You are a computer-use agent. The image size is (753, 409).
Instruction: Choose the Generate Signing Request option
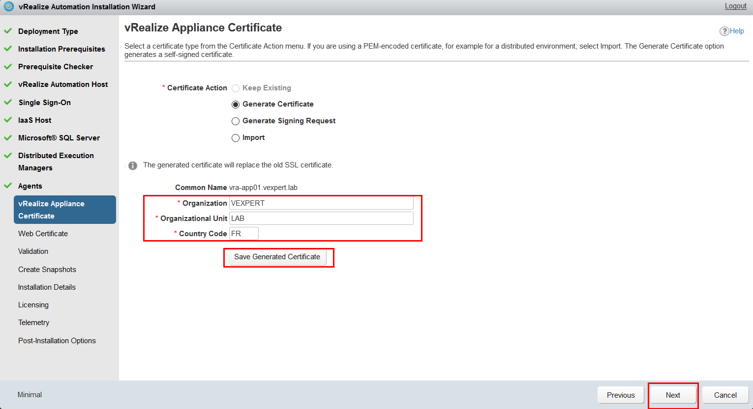point(236,121)
